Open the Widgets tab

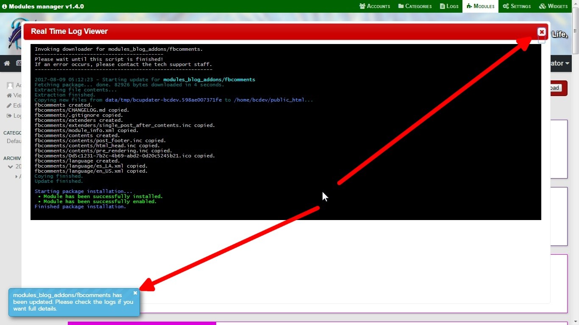pyautogui.click(x=553, y=6)
